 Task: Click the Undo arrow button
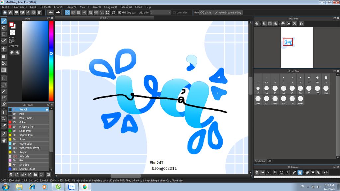pos(51,12)
